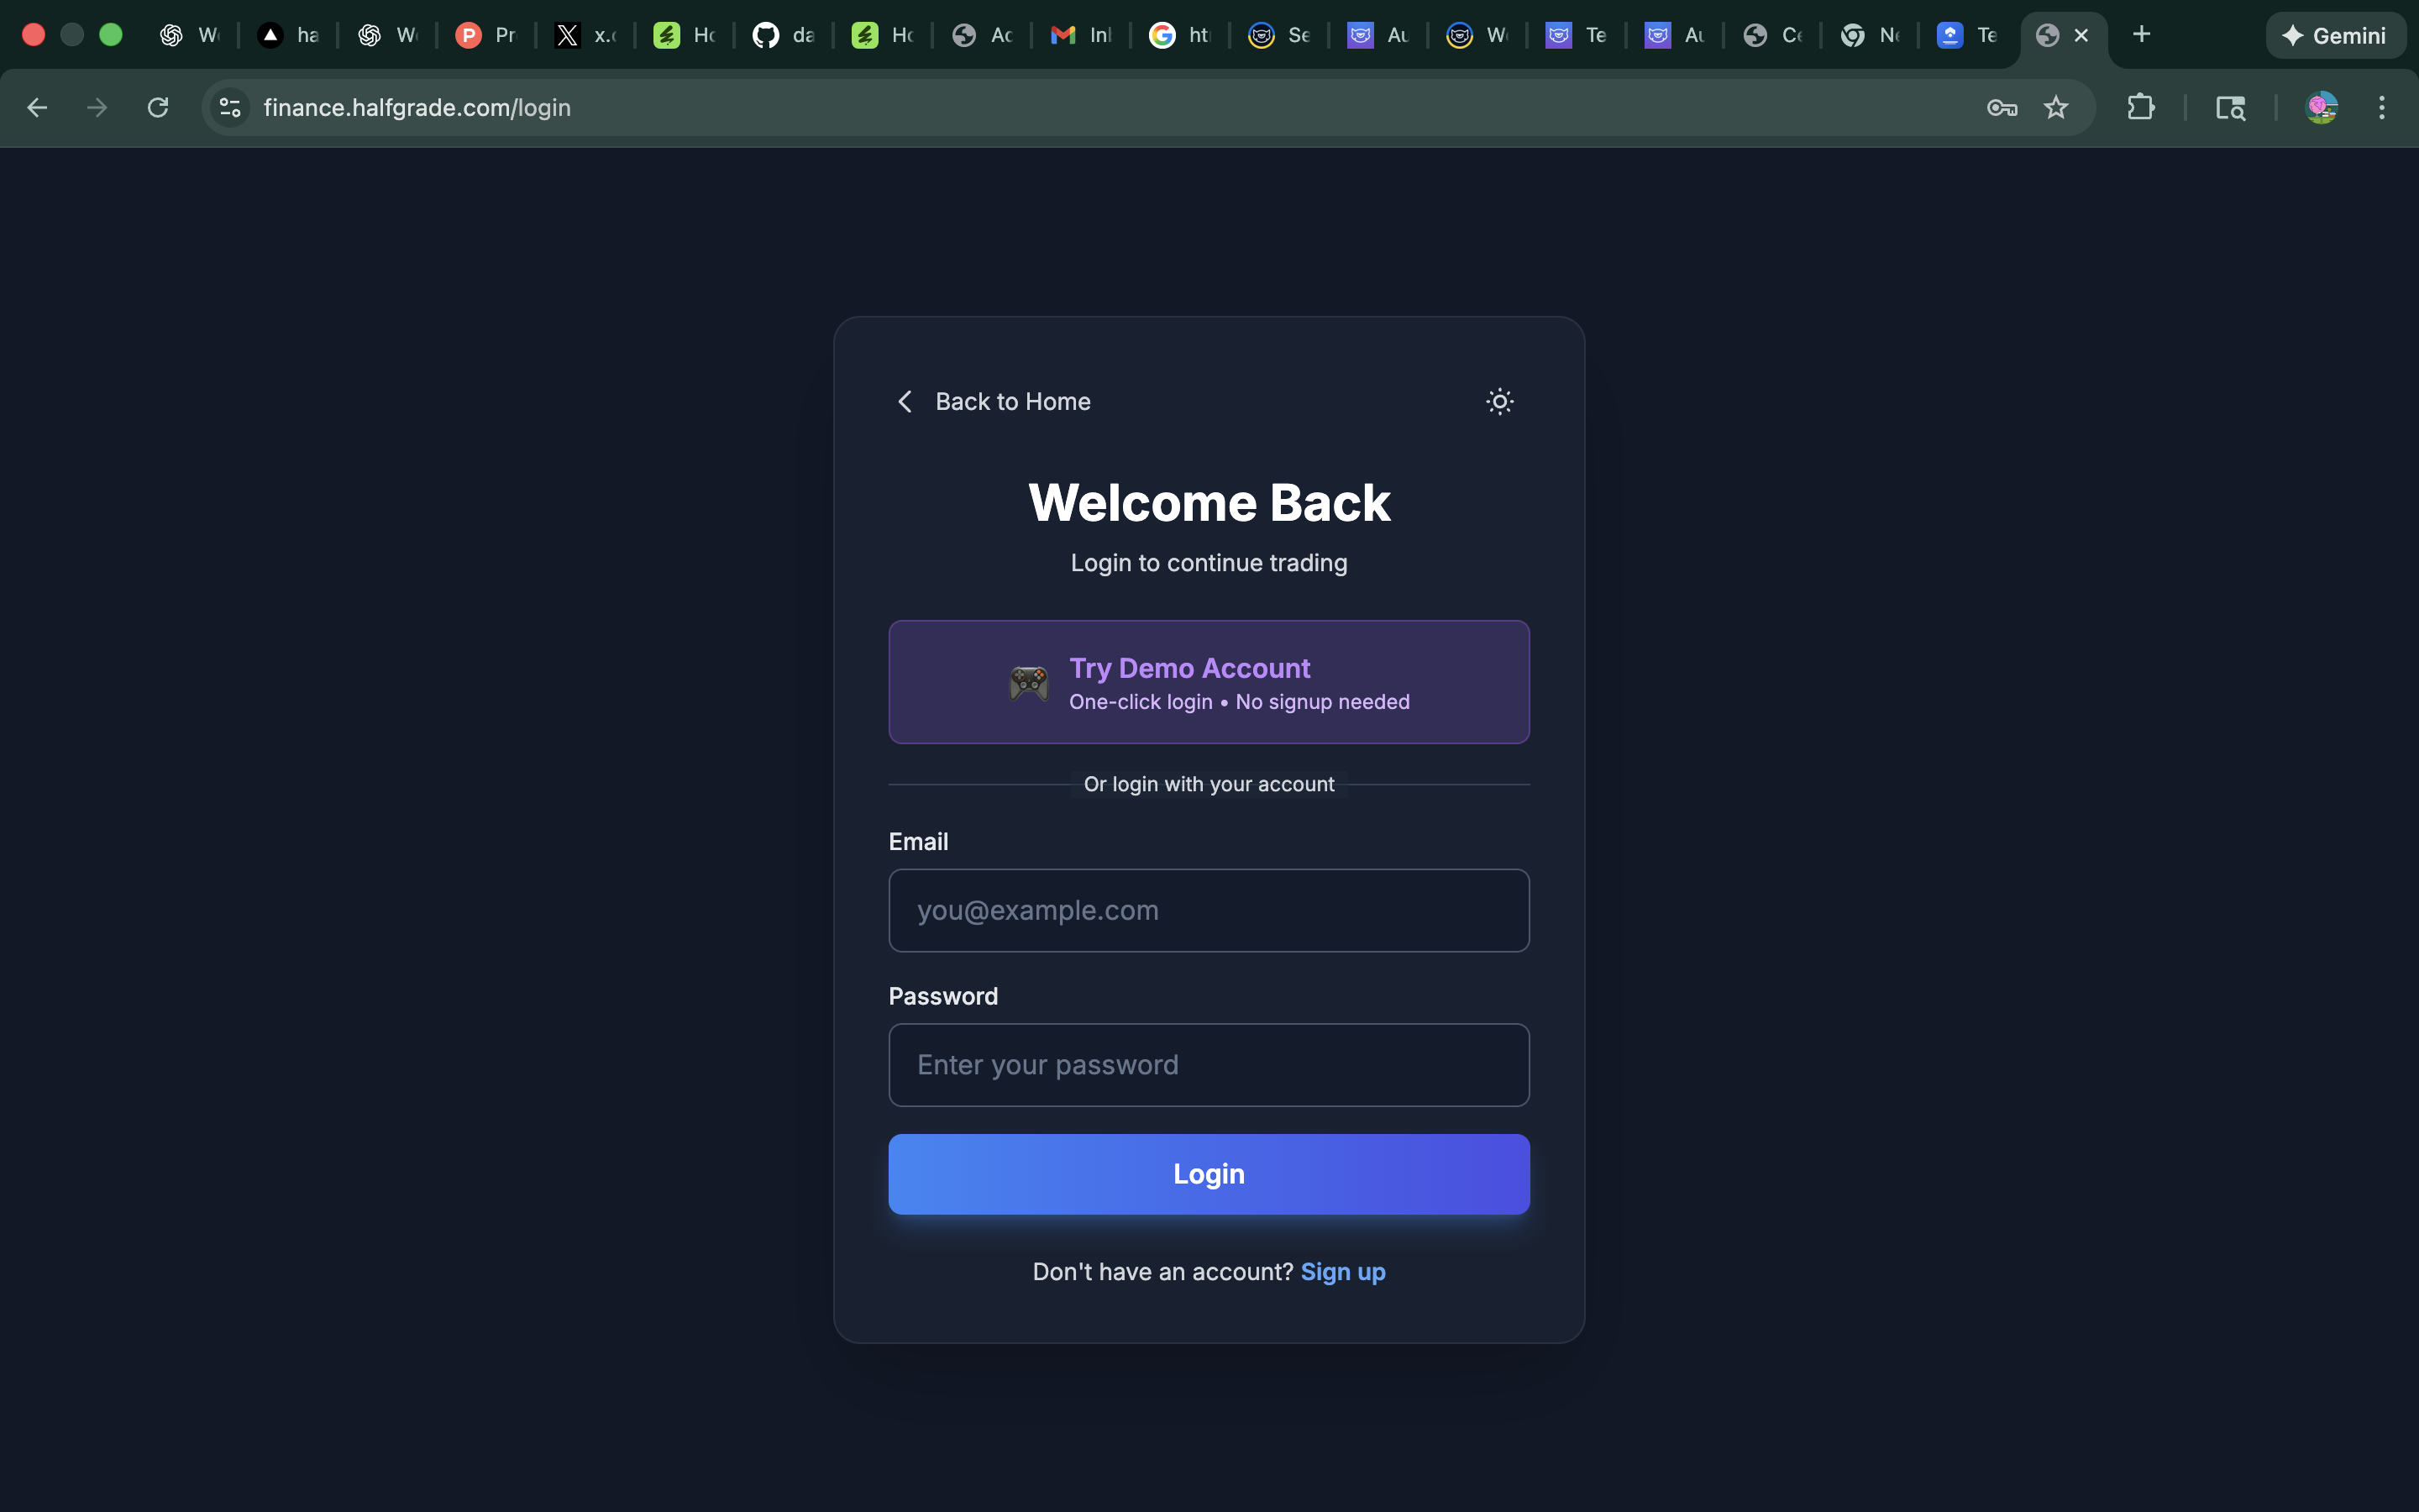2419x1512 pixels.
Task: Open saved passwords via the key icon
Action: pyautogui.click(x=2002, y=107)
